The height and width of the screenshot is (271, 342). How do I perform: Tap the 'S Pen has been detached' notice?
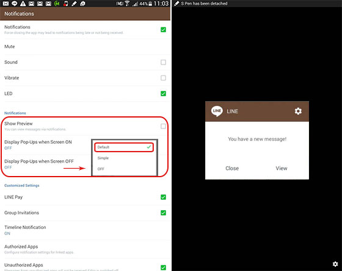click(x=204, y=4)
